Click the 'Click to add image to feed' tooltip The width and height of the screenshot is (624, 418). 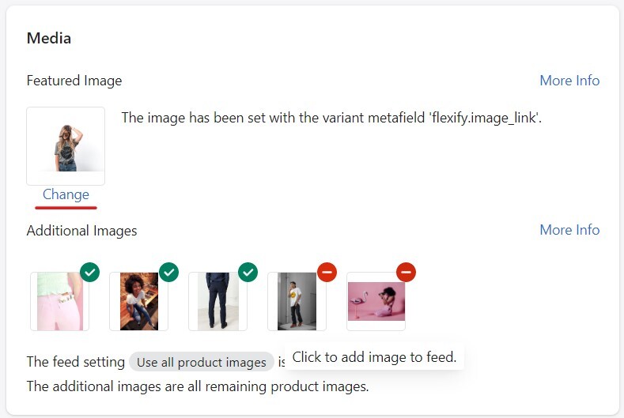point(375,357)
